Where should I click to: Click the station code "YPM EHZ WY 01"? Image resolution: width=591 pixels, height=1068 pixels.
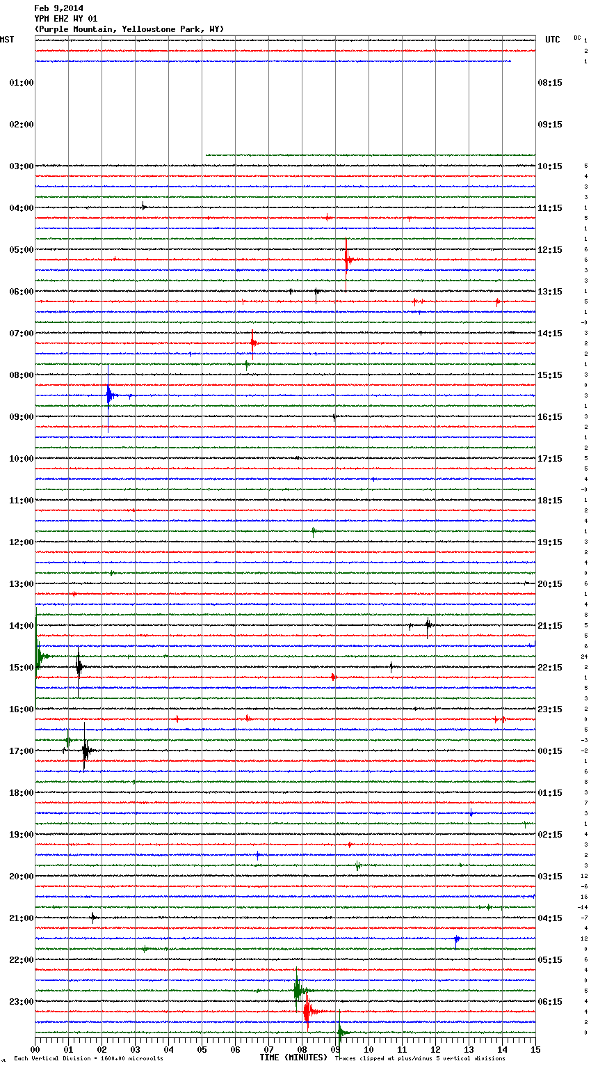(65, 19)
